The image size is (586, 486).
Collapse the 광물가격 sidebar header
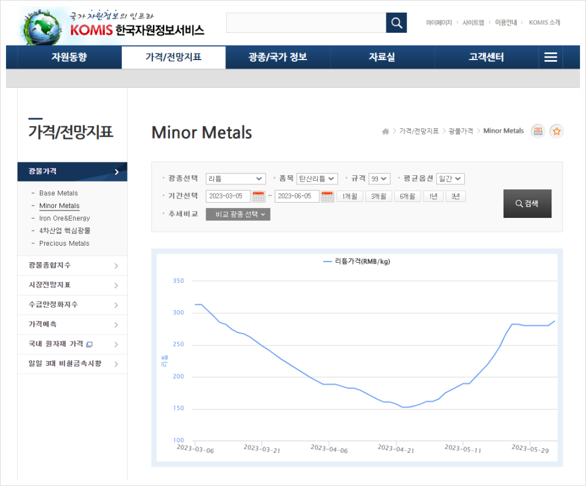[x=72, y=172]
